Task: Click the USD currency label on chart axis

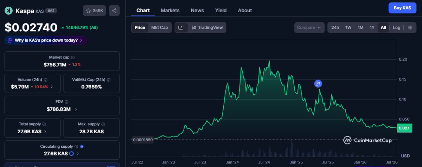Action: pyautogui.click(x=405, y=156)
